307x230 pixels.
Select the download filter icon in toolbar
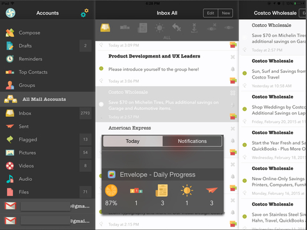coord(194,28)
